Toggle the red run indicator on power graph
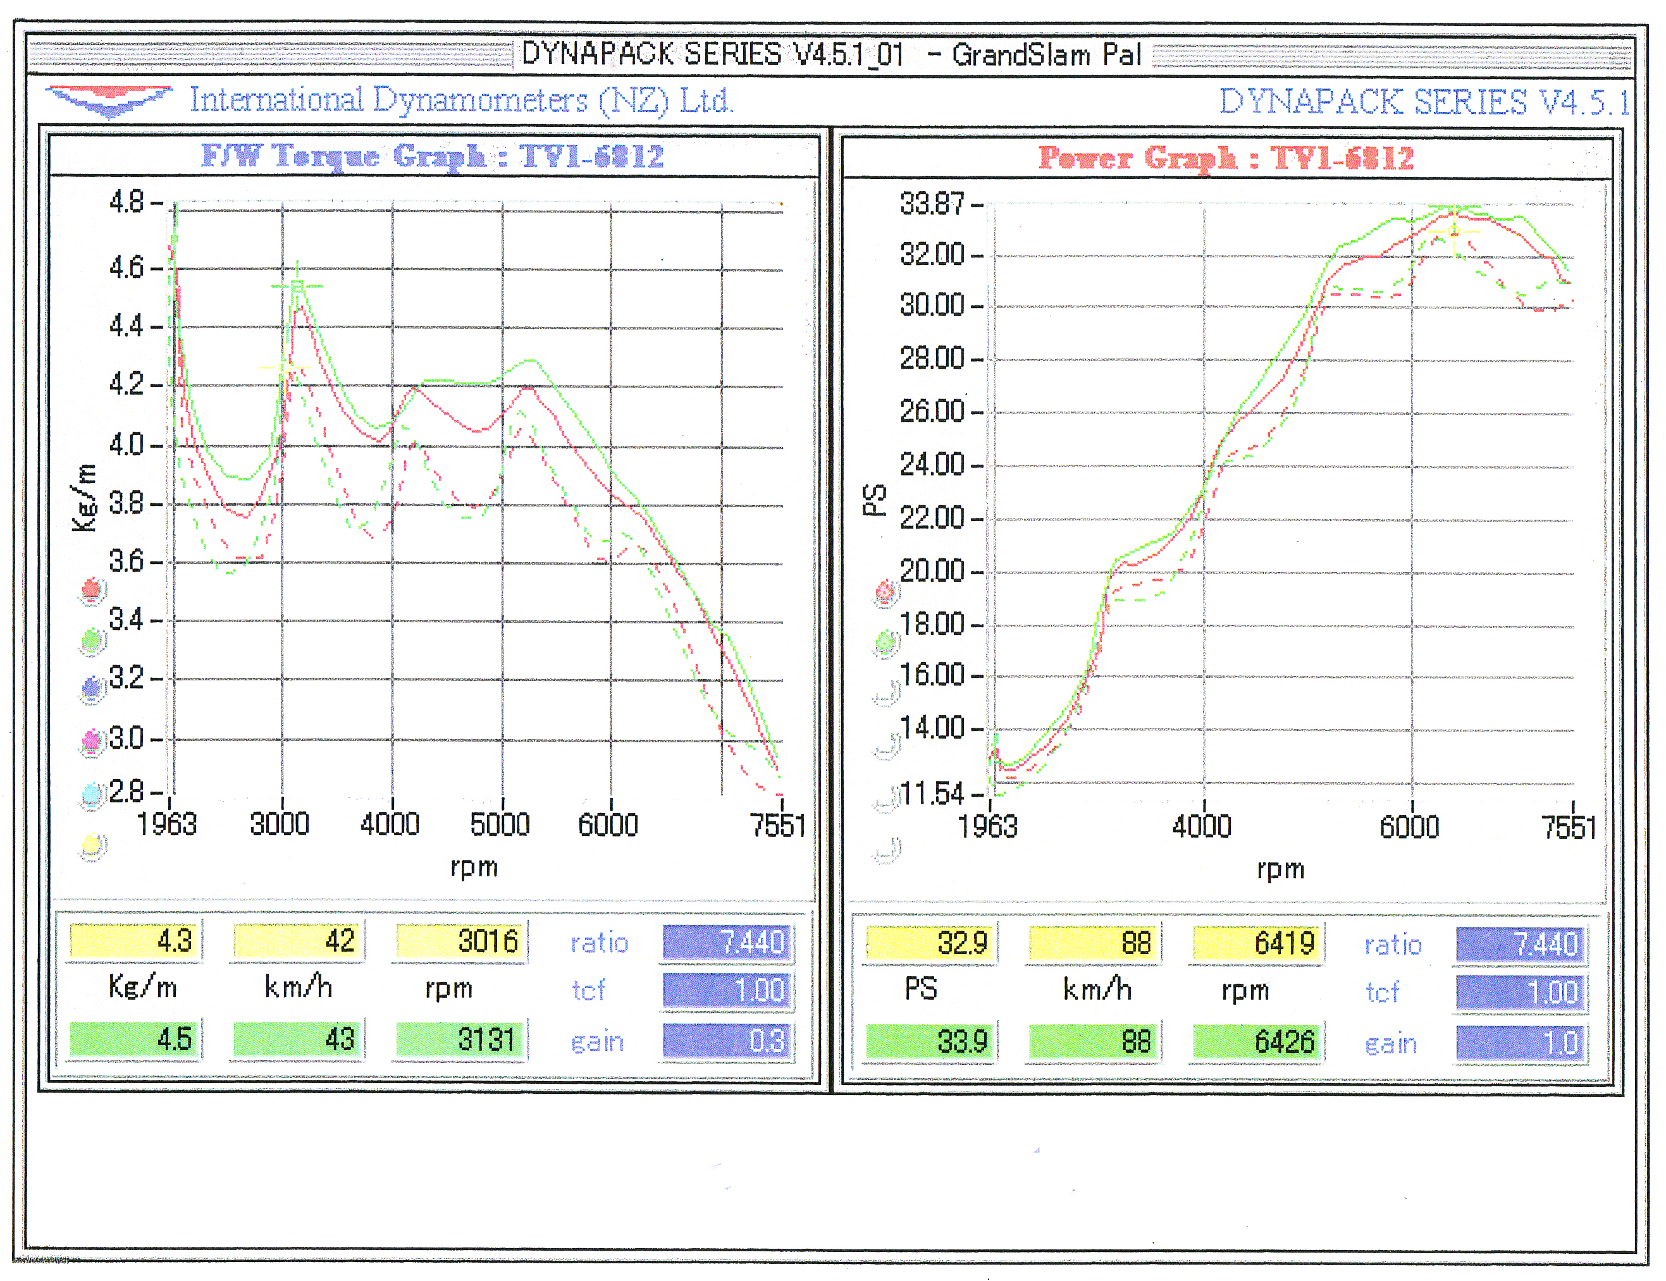This screenshot has width=1666, height=1281. click(x=885, y=592)
